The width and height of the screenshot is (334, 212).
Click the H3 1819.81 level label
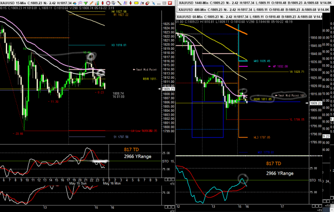coord(119,45)
